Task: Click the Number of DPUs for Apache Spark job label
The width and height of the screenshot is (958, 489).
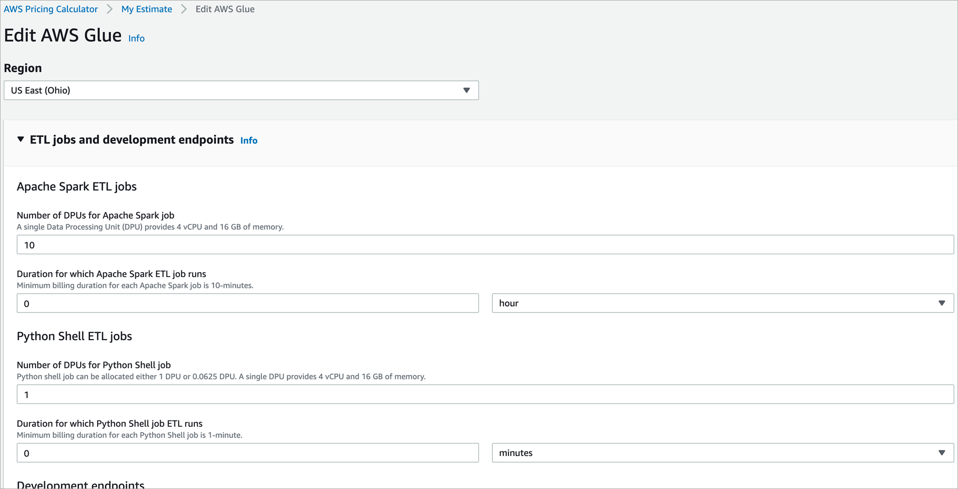Action: tap(95, 215)
